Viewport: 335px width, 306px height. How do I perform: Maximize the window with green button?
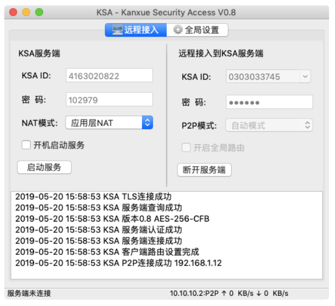(x=39, y=12)
